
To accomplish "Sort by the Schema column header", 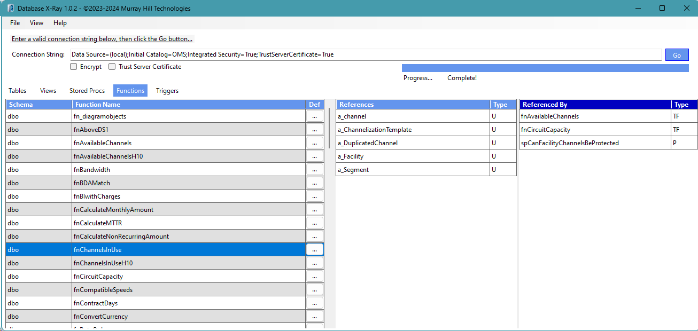I will pos(39,105).
